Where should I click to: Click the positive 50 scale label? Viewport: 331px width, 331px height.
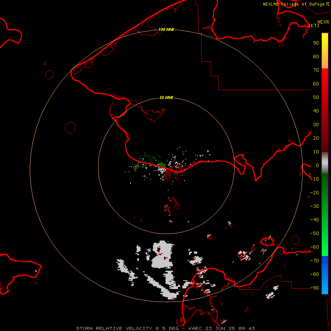click(316, 97)
